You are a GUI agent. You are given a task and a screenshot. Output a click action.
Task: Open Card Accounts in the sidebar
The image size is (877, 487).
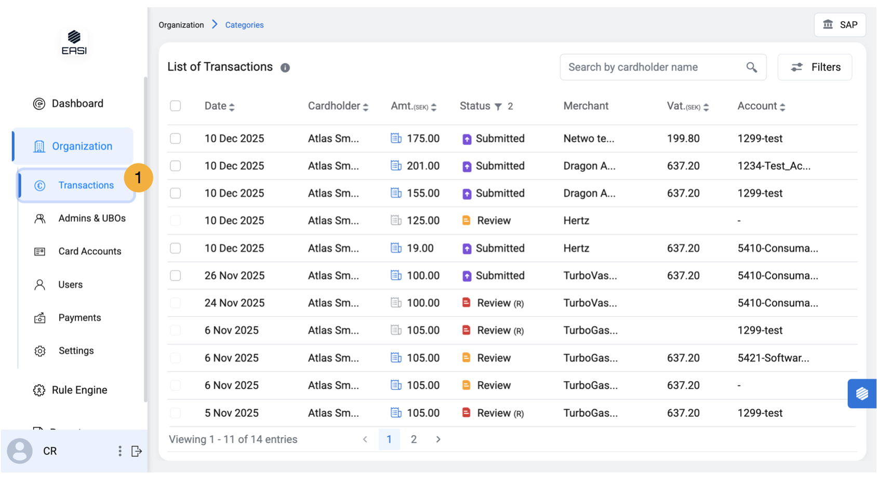89,251
